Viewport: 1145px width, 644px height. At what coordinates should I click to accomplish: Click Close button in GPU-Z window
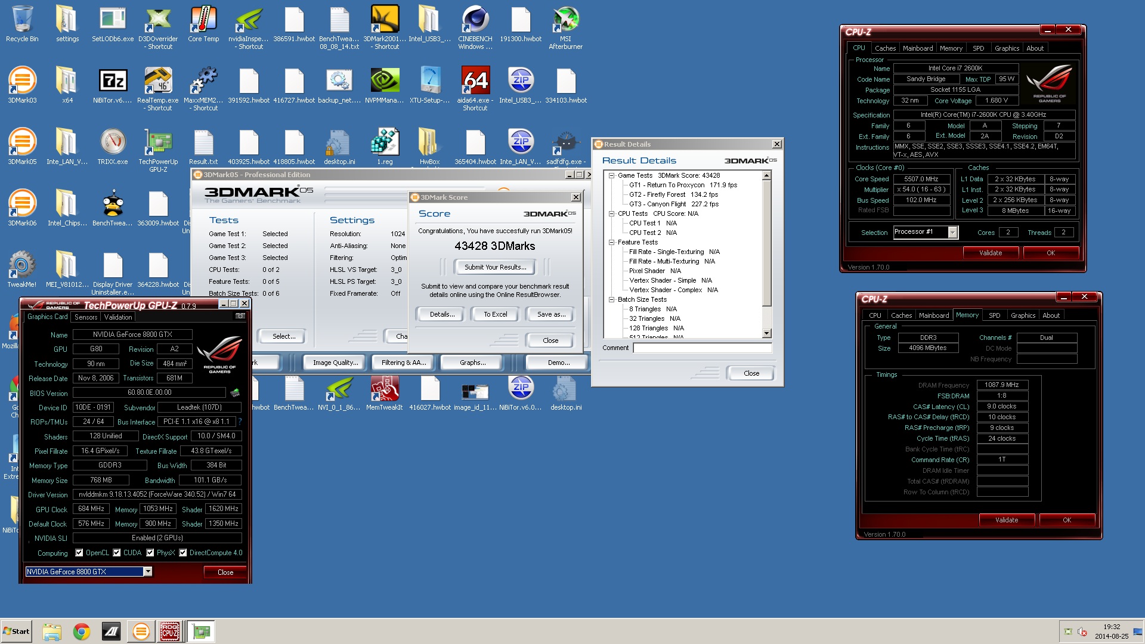coord(225,572)
